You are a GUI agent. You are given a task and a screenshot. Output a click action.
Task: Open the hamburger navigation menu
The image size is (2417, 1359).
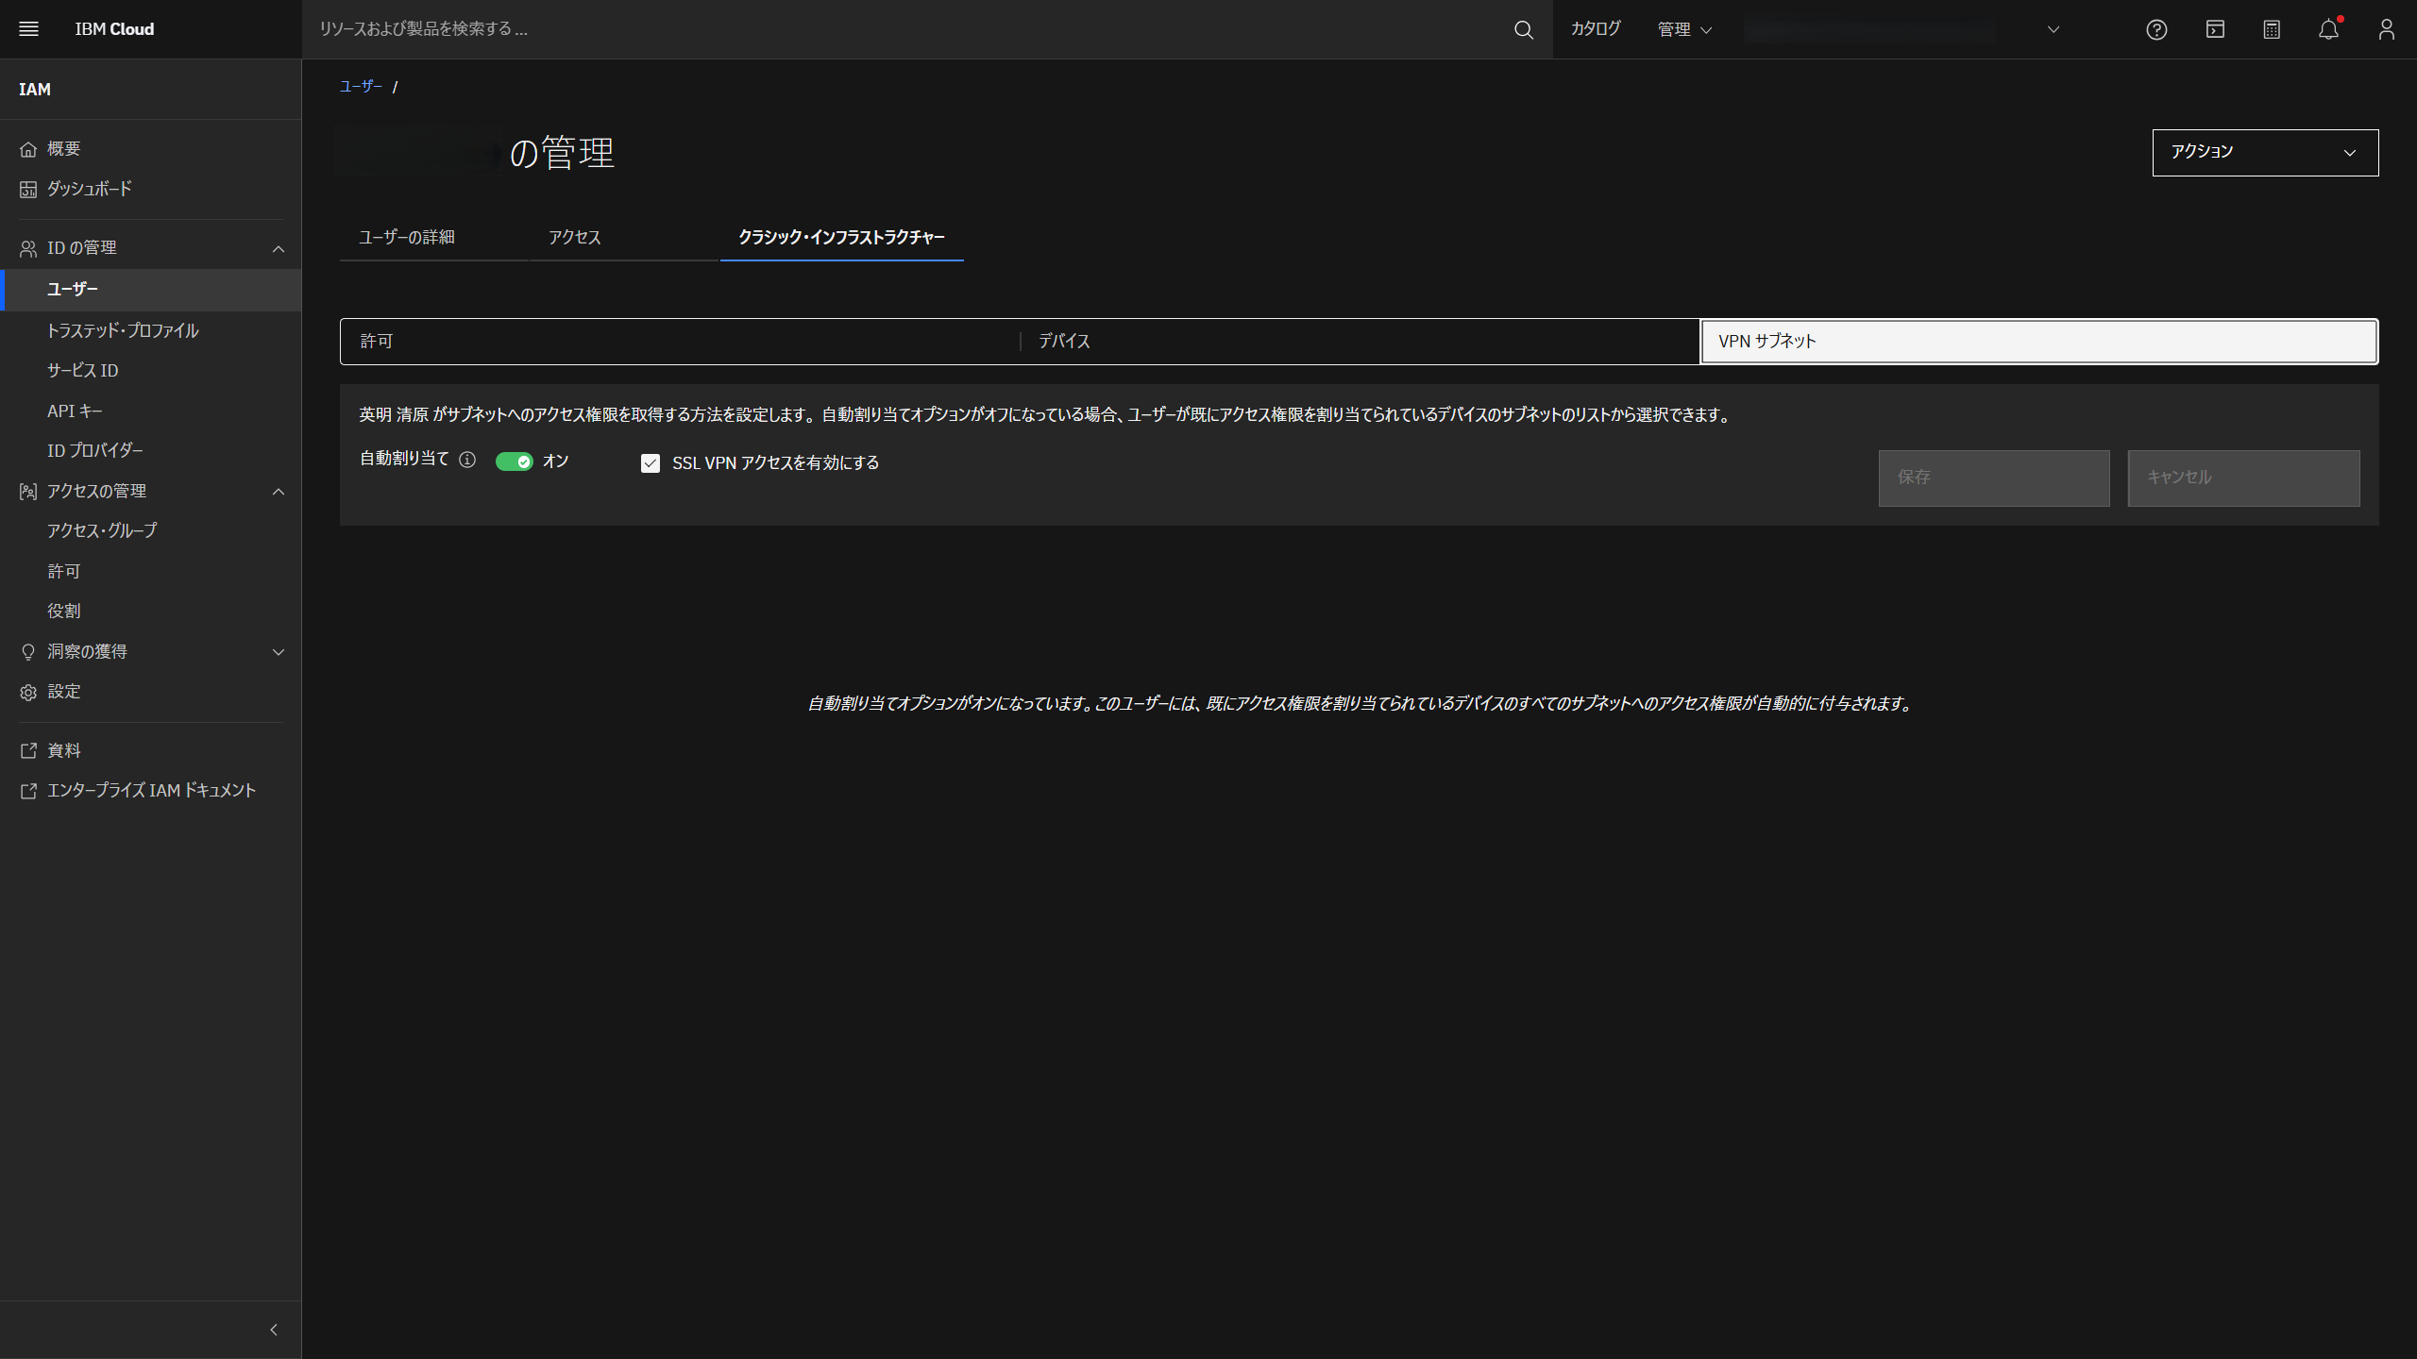(x=28, y=28)
